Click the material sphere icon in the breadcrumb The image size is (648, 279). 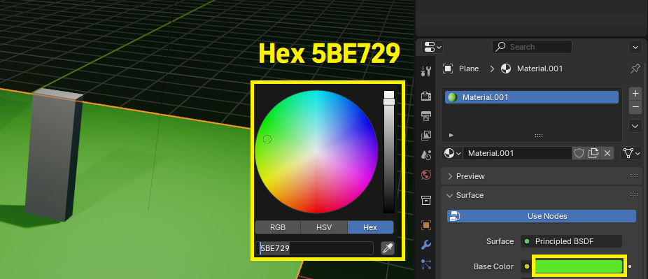pyautogui.click(x=506, y=69)
